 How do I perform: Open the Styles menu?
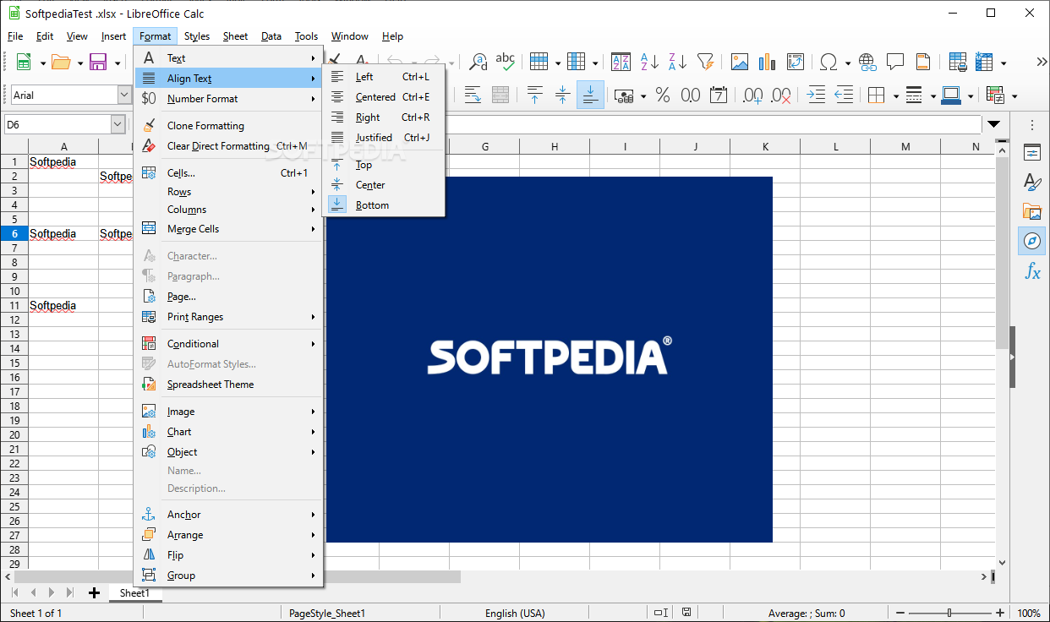coord(197,36)
